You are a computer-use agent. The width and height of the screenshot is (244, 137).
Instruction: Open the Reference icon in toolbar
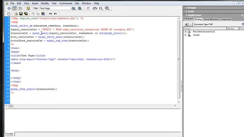click(95, 8)
